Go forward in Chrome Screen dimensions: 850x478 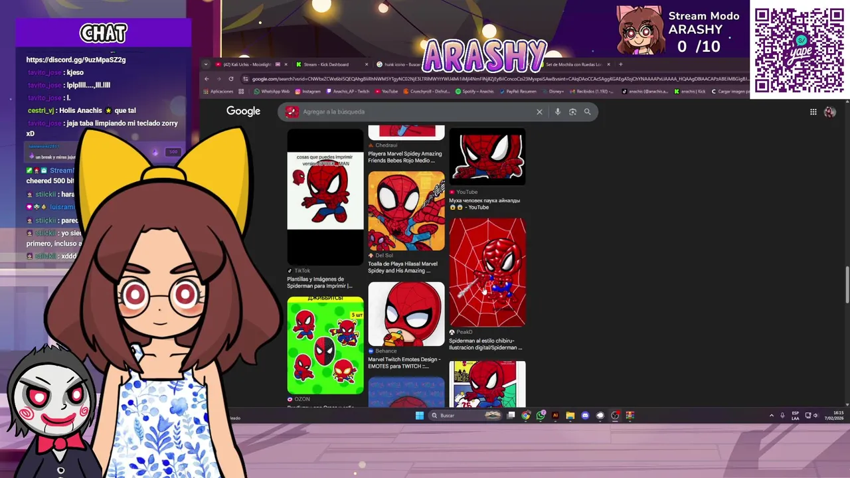pos(218,79)
